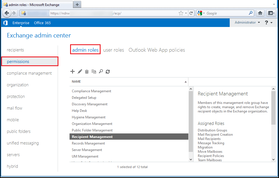
Task: Click the copy role group icon
Action: 94,72
